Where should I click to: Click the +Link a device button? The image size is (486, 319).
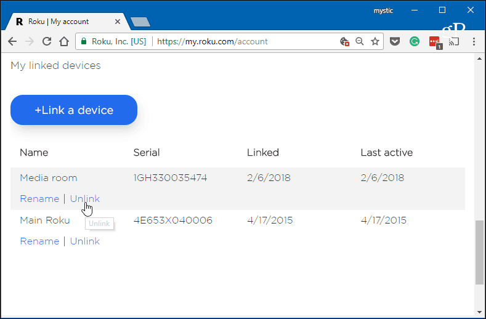[x=74, y=110]
